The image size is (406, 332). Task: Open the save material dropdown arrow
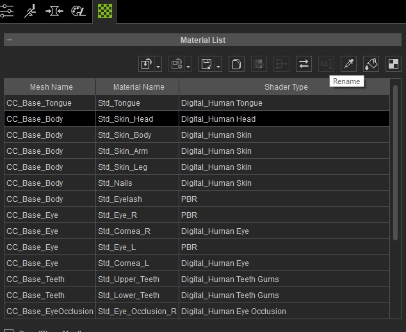point(218,65)
